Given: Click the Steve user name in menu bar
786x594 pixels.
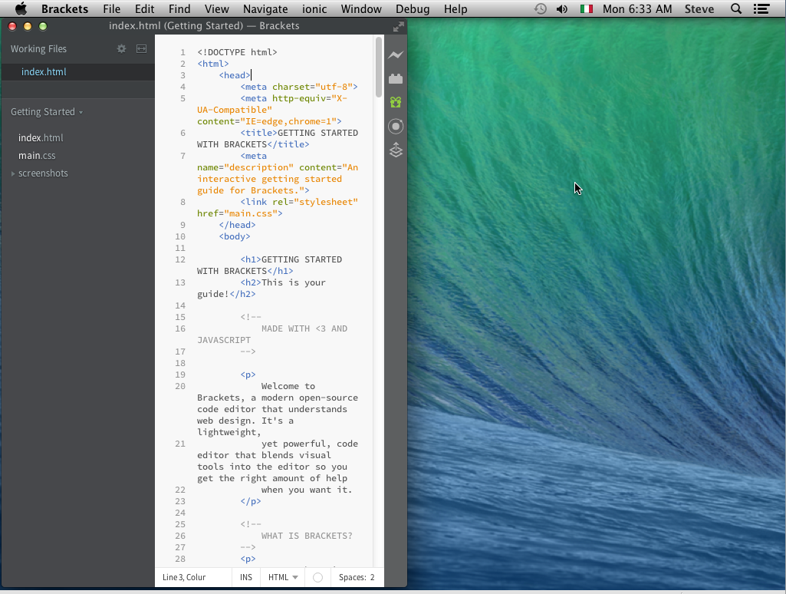Looking at the screenshot, I should [699, 9].
